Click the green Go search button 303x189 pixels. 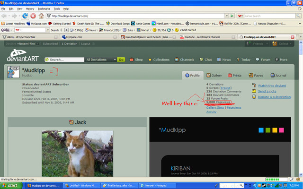(x=121, y=60)
